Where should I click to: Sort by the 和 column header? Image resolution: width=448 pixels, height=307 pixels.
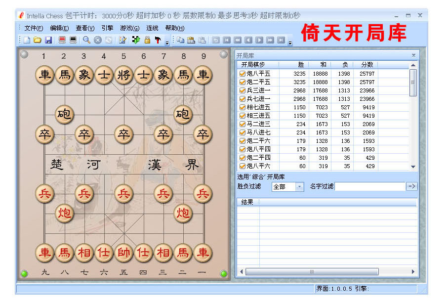(320, 65)
